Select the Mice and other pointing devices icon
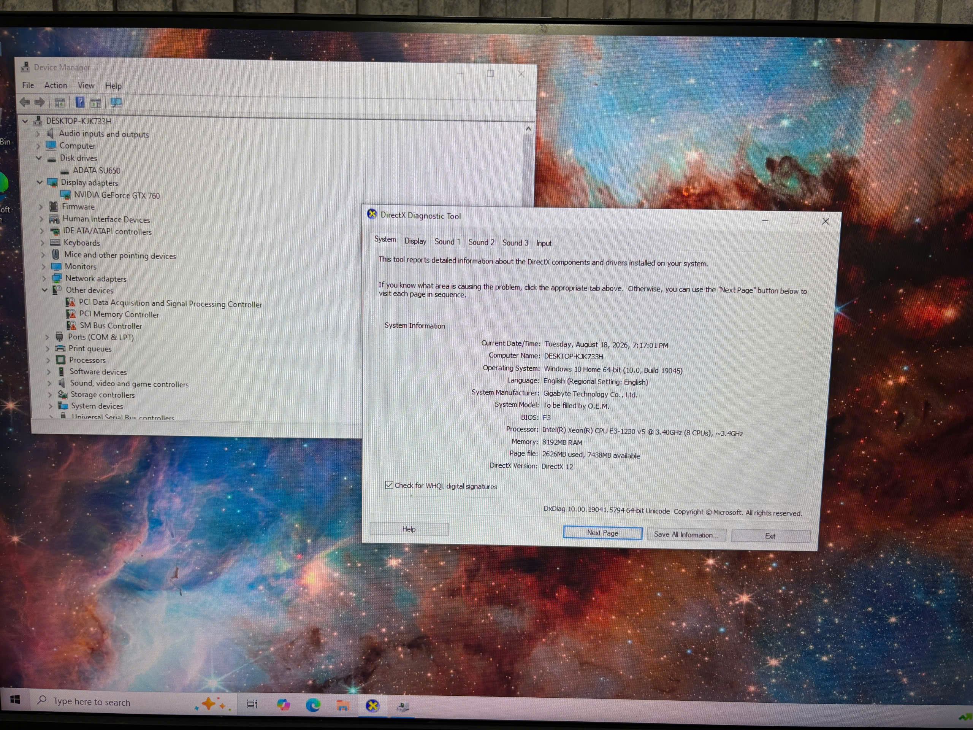 tap(56, 254)
